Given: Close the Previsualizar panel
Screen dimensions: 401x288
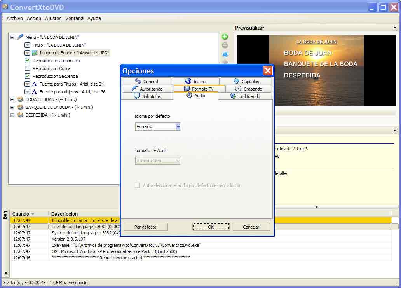Looking at the screenshot, I should click(395, 28).
